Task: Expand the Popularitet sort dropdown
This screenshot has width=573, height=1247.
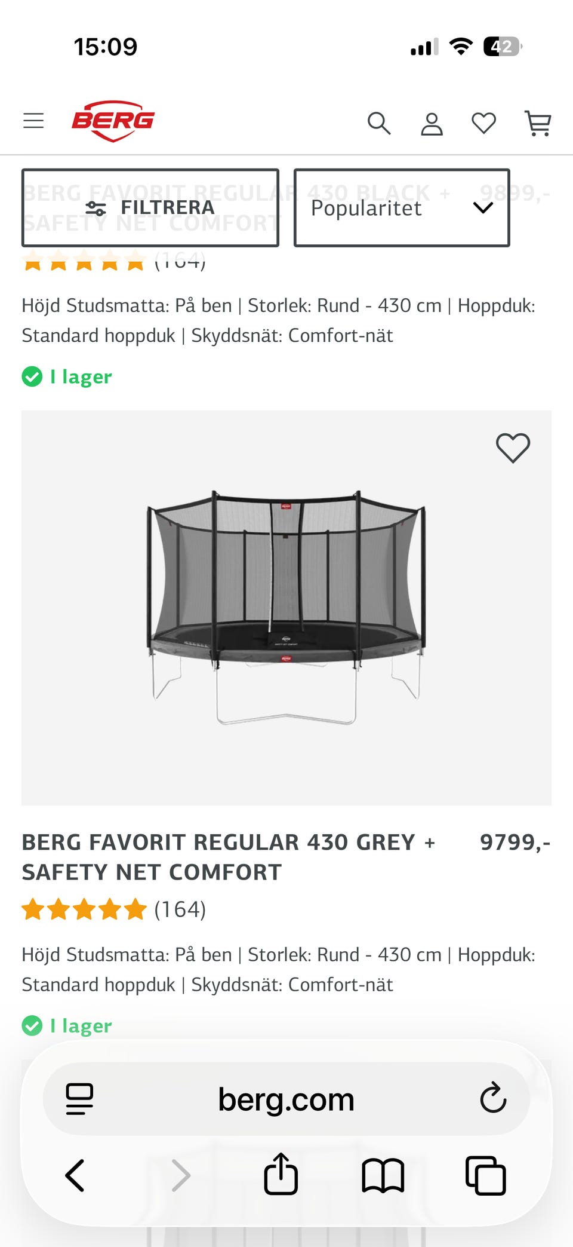Action: click(x=402, y=208)
